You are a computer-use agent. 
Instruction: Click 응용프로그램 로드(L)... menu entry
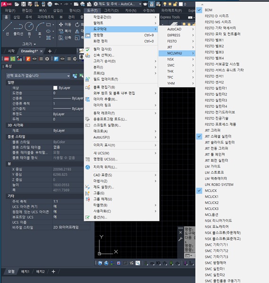point(121,119)
